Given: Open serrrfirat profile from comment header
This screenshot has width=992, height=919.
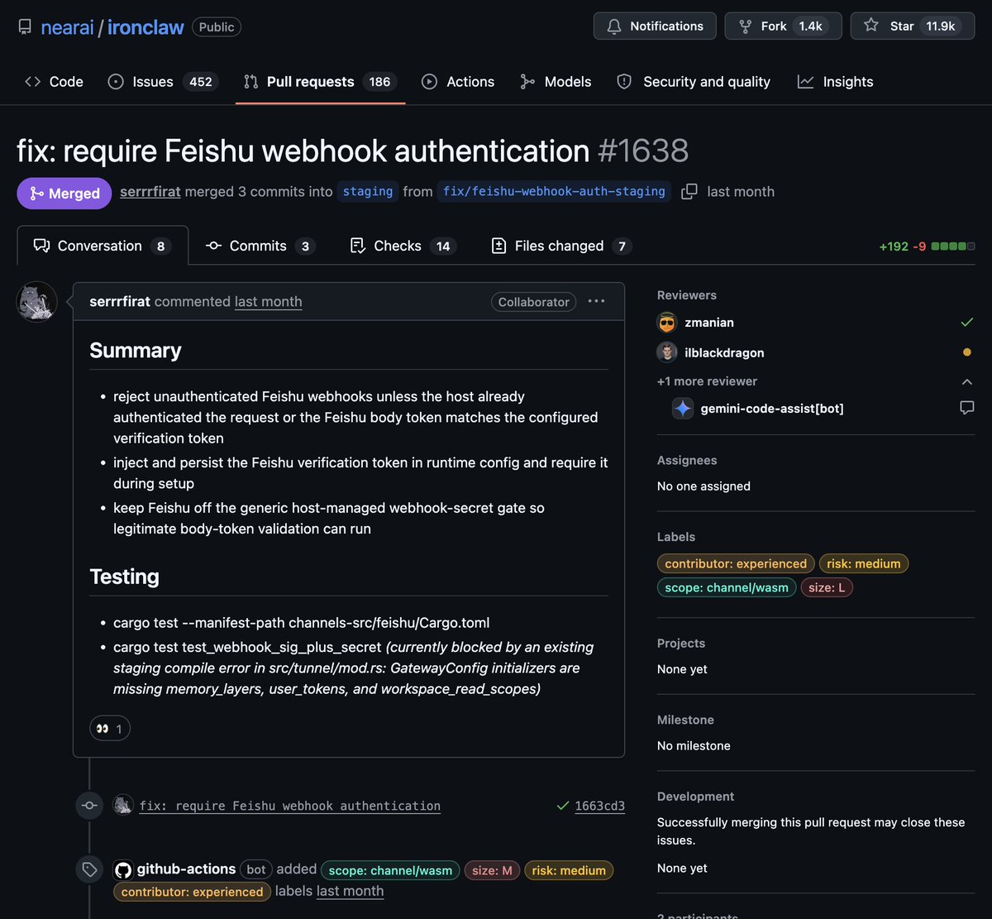Looking at the screenshot, I should 120,301.
